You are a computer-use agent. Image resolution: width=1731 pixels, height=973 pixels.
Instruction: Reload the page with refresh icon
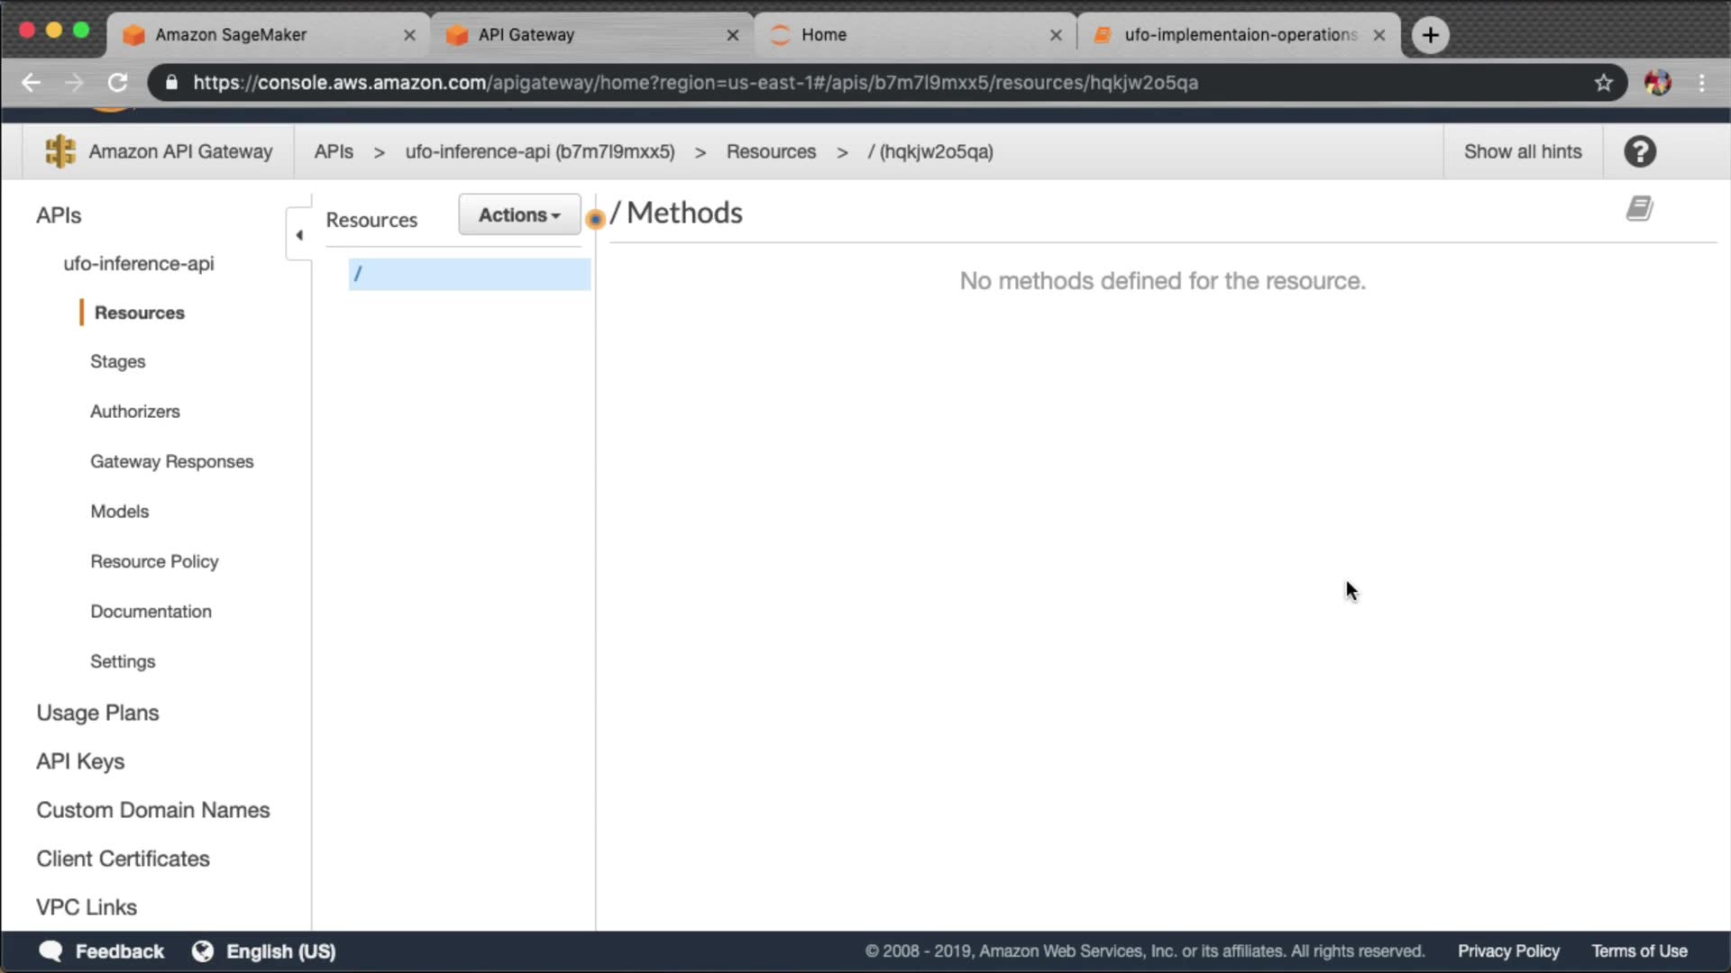pos(118,83)
